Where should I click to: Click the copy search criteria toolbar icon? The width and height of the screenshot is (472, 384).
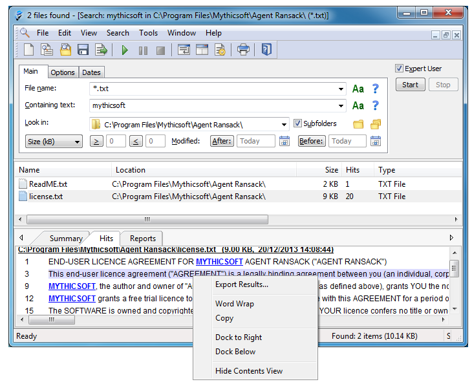click(47, 50)
